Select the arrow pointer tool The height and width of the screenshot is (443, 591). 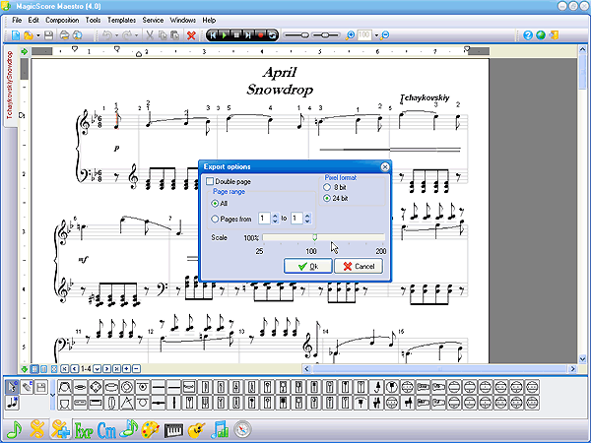12,387
